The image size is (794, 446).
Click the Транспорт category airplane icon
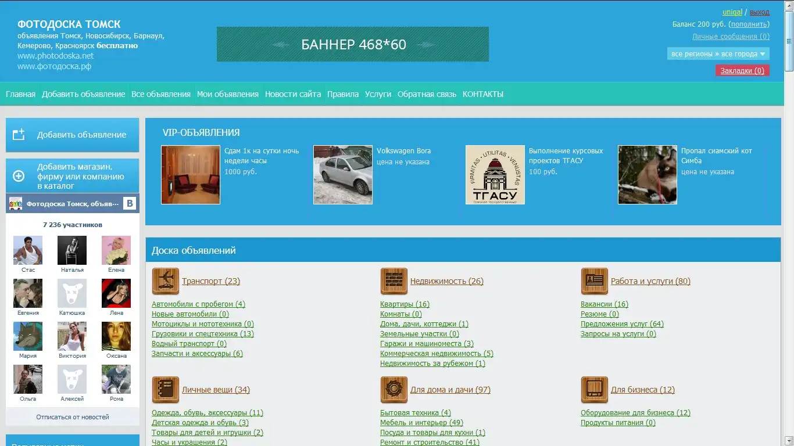pyautogui.click(x=165, y=281)
